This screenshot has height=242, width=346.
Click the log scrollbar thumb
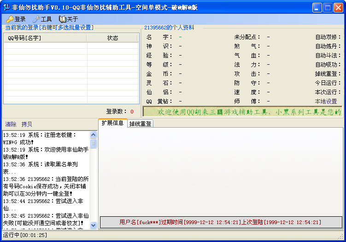[94, 144]
